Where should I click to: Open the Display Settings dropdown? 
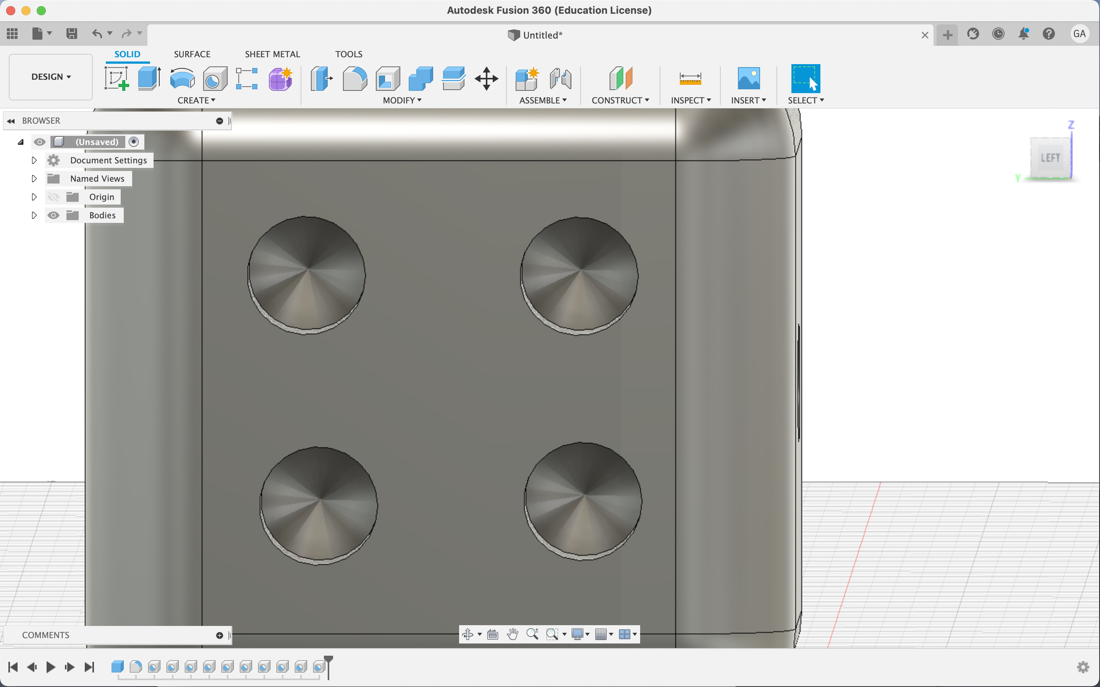tap(580, 634)
